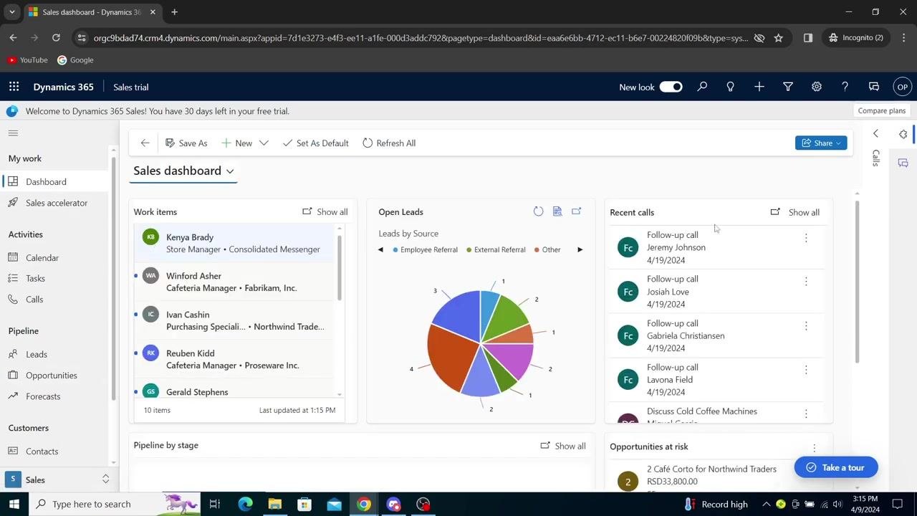This screenshot has width=917, height=516.
Task: Toggle the New look switch
Action: point(671,87)
